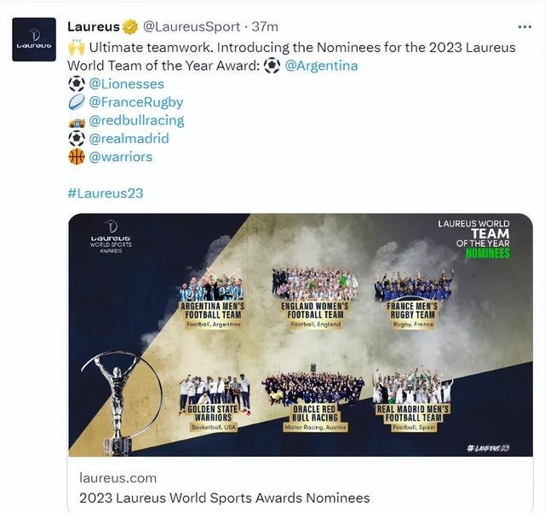Visit the @realmadrid mention
Screen dimensions: 545x513
129,138
